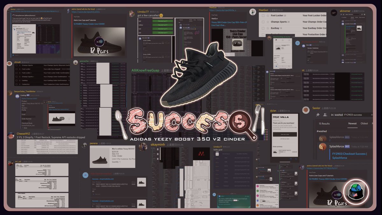Star the Footaction email in zEmaR's inbox
Viewport: 382px width, 215px height.
pos(19,84)
